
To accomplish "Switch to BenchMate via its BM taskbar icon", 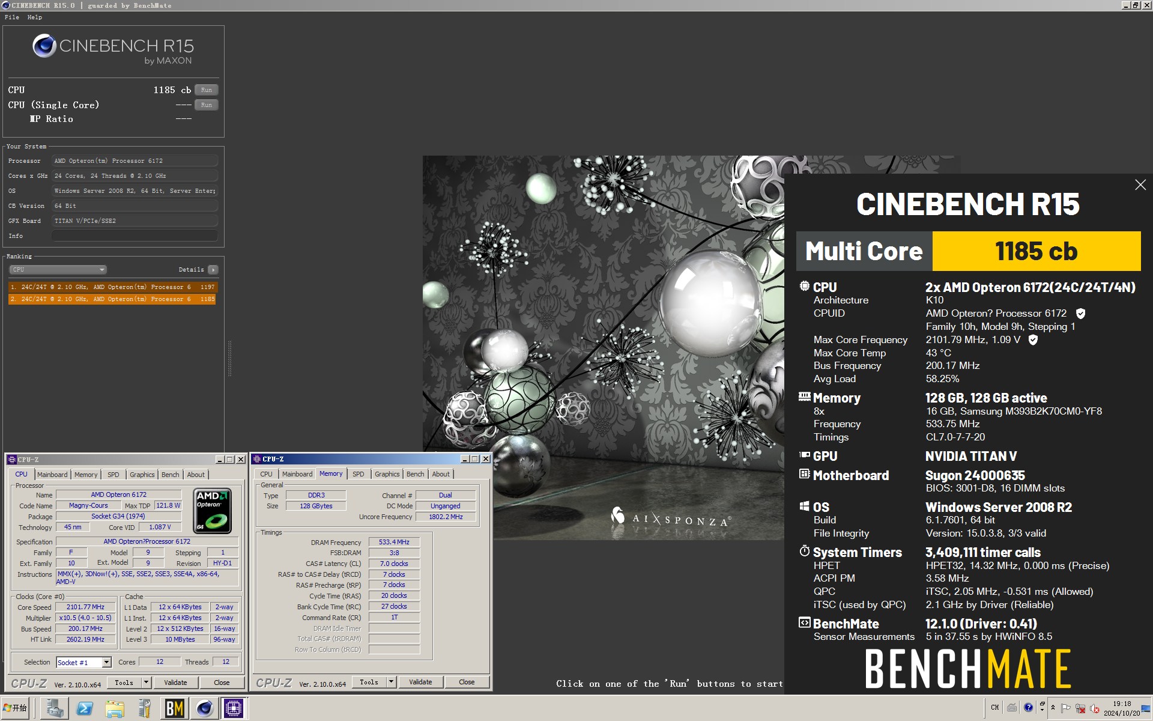I will coord(174,708).
